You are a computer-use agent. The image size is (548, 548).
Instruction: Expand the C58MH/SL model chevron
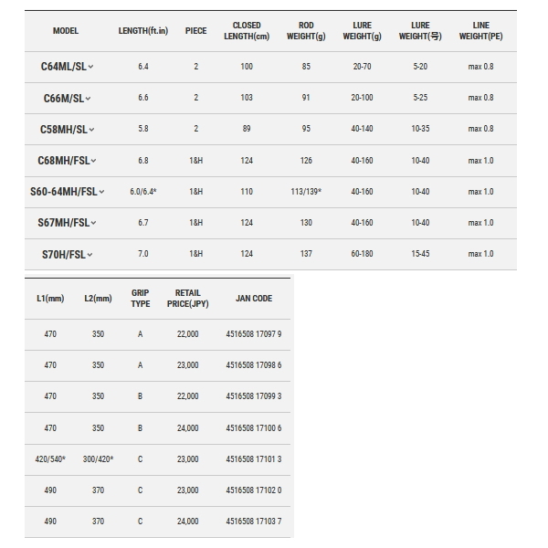click(x=91, y=130)
